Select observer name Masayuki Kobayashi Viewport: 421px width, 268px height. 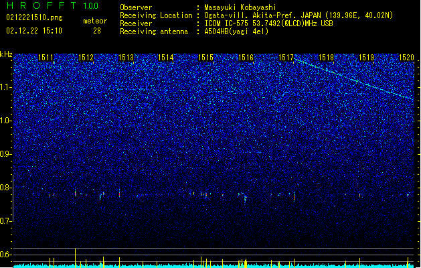[x=240, y=7]
